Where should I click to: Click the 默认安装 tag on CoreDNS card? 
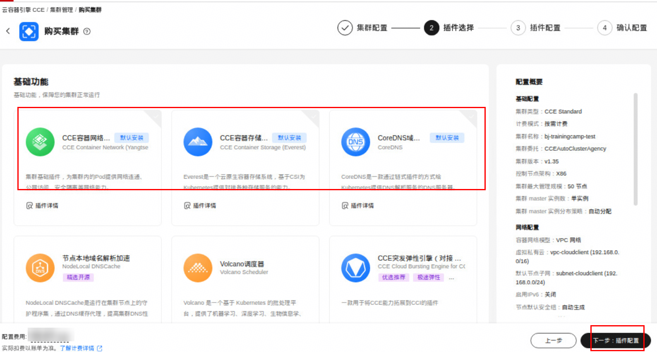point(447,138)
